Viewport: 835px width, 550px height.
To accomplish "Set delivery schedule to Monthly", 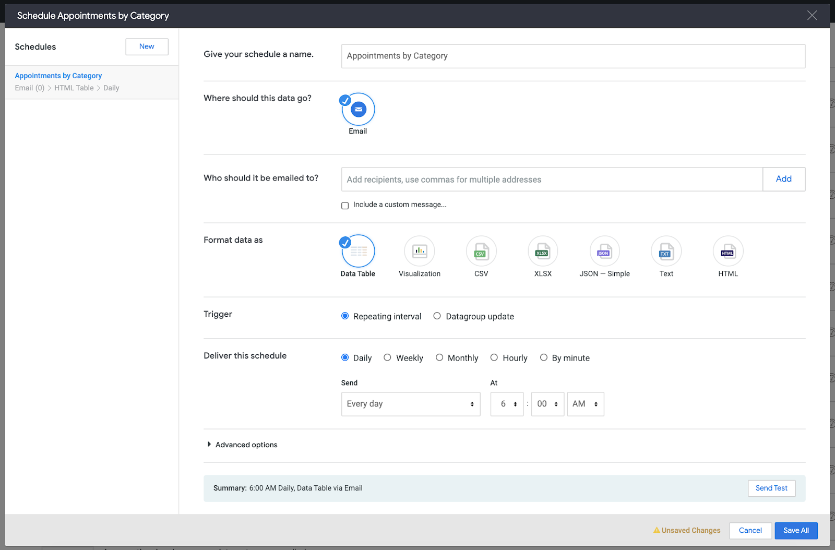I will click(x=439, y=358).
